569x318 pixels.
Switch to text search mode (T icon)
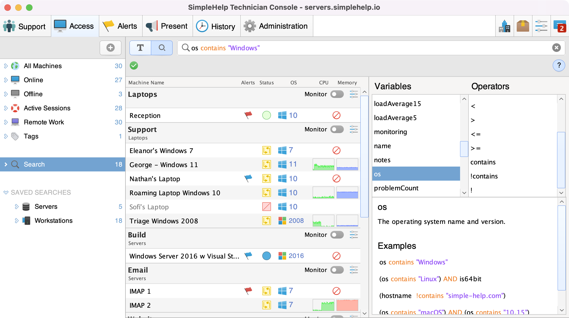click(140, 48)
